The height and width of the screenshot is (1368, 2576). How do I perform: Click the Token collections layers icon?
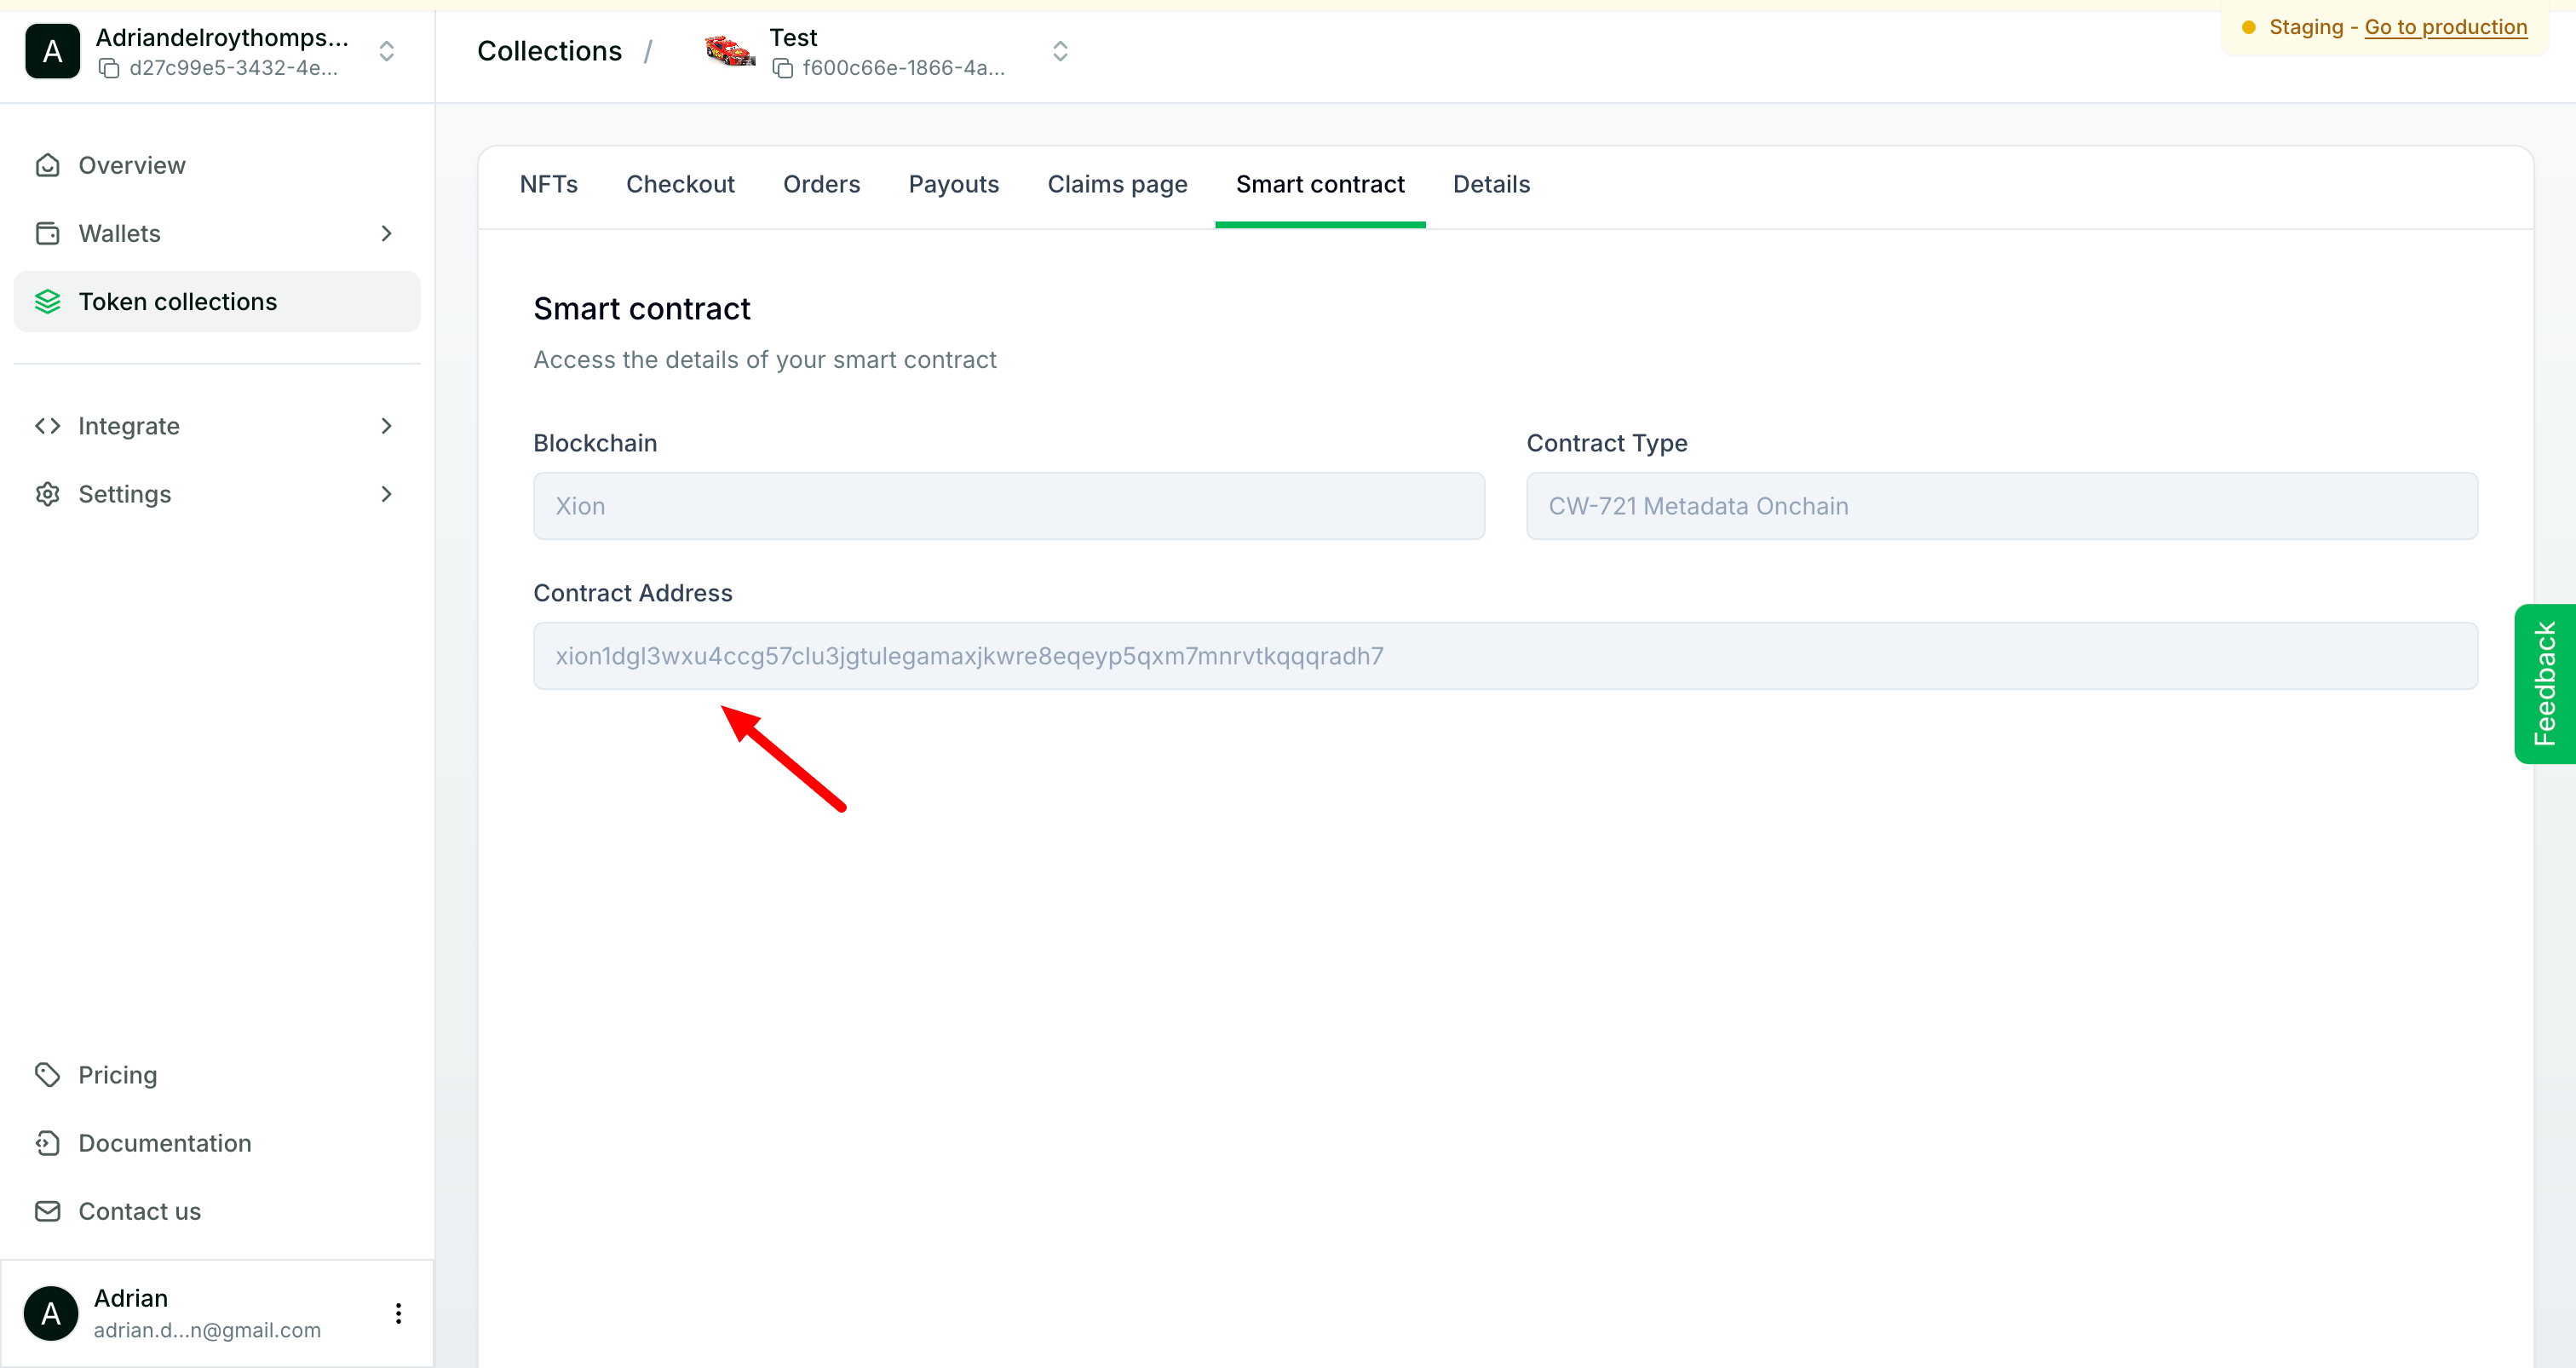[x=47, y=302]
